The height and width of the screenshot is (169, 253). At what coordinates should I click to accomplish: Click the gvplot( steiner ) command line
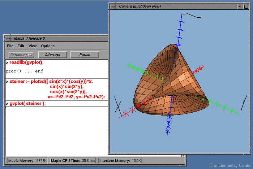[x=28, y=104]
